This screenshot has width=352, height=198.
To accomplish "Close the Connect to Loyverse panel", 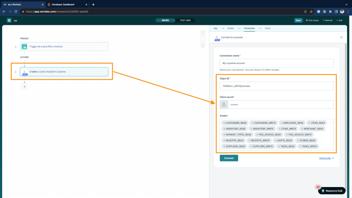I will click(x=341, y=37).
